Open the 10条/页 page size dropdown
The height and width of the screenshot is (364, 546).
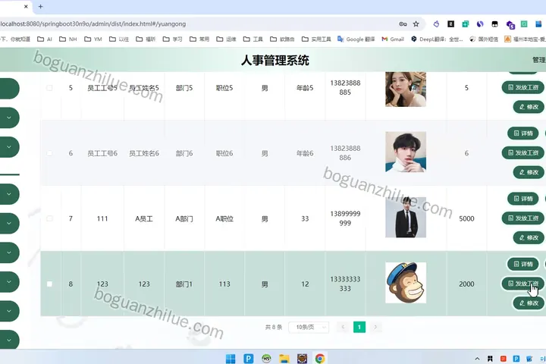(x=309, y=327)
